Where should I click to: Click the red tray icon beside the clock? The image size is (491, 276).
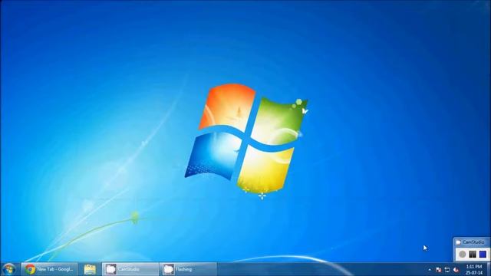(x=456, y=269)
